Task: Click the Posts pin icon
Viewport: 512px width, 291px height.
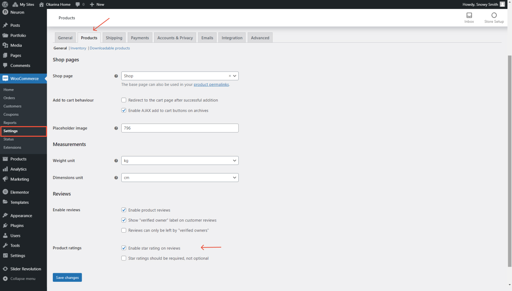Action: tap(5, 25)
